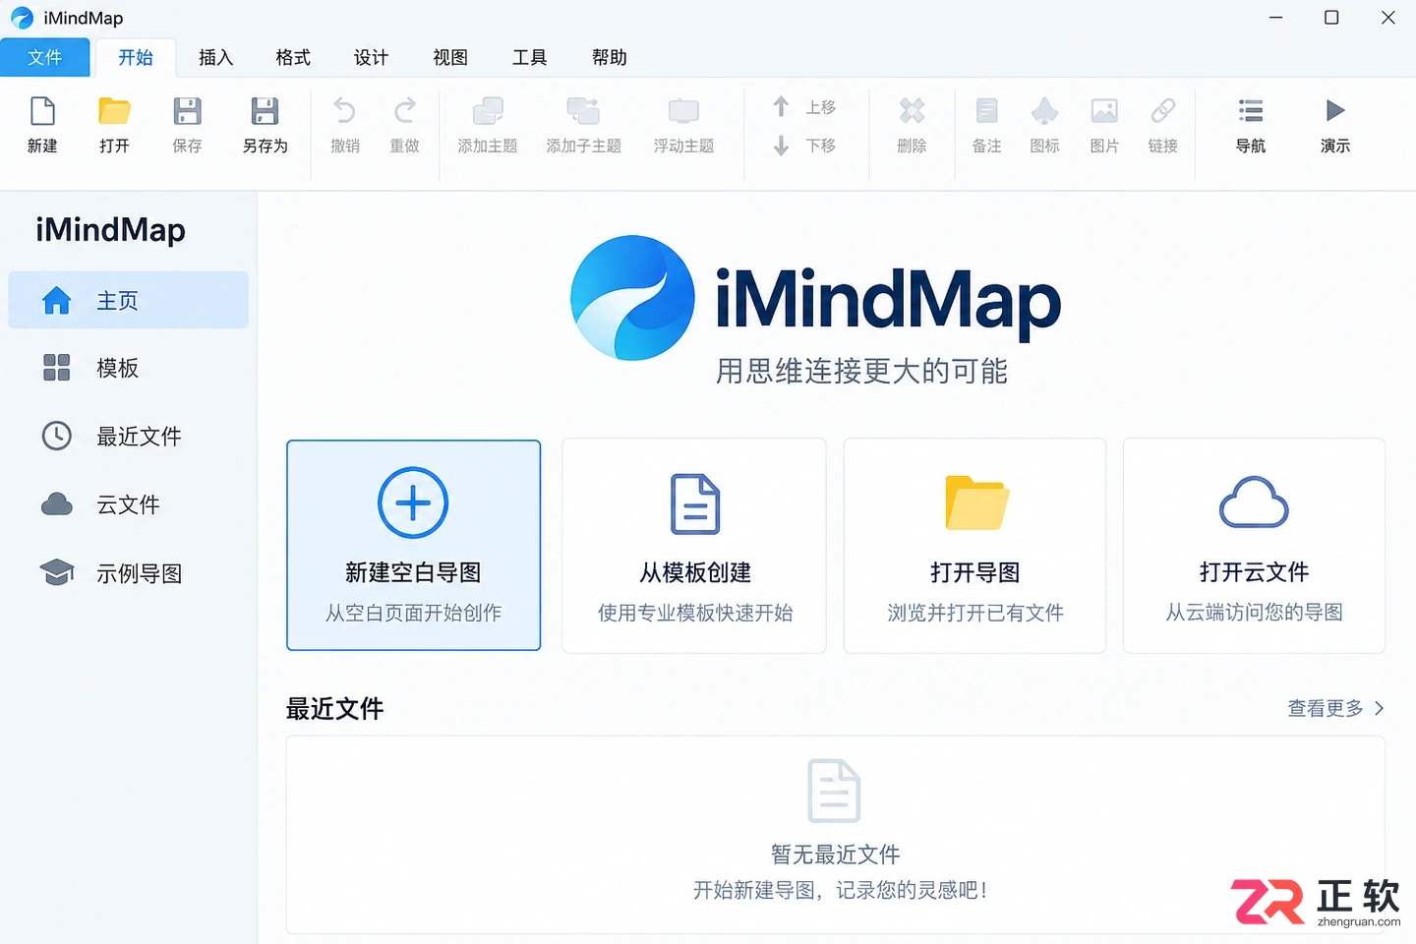Move topic up with 上移
Image resolution: width=1416 pixels, height=944 pixels.
(804, 106)
